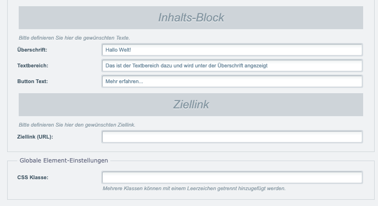Viewport: 378px width, 206px height.
Task: Click the word 'Überschrift' inside Textbereich value
Action: [230, 66]
